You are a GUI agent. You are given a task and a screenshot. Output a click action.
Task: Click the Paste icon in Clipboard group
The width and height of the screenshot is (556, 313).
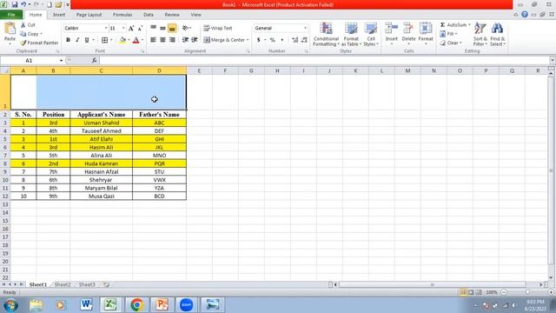10,29
